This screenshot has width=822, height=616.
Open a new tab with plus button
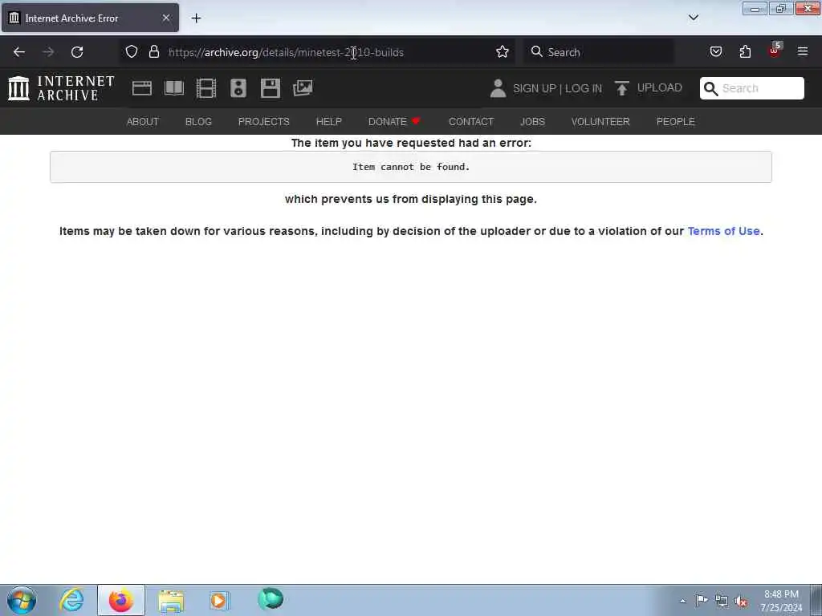click(x=196, y=18)
